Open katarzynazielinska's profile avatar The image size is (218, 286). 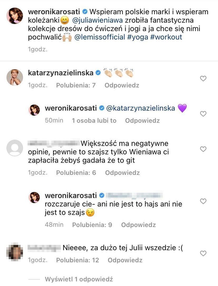[14, 77]
